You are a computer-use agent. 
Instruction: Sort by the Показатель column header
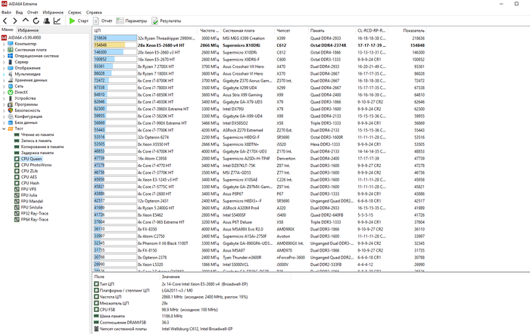click(x=407, y=31)
